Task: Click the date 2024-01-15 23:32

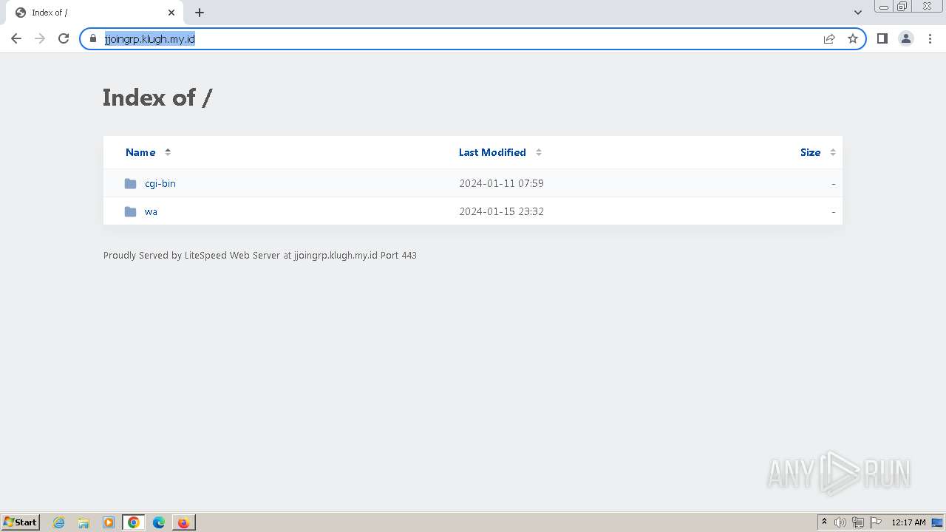Action: (x=501, y=211)
